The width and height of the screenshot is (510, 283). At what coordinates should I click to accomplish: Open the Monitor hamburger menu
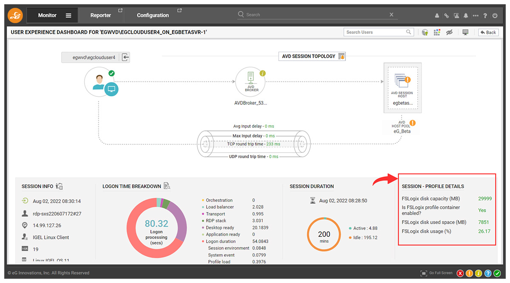click(68, 15)
